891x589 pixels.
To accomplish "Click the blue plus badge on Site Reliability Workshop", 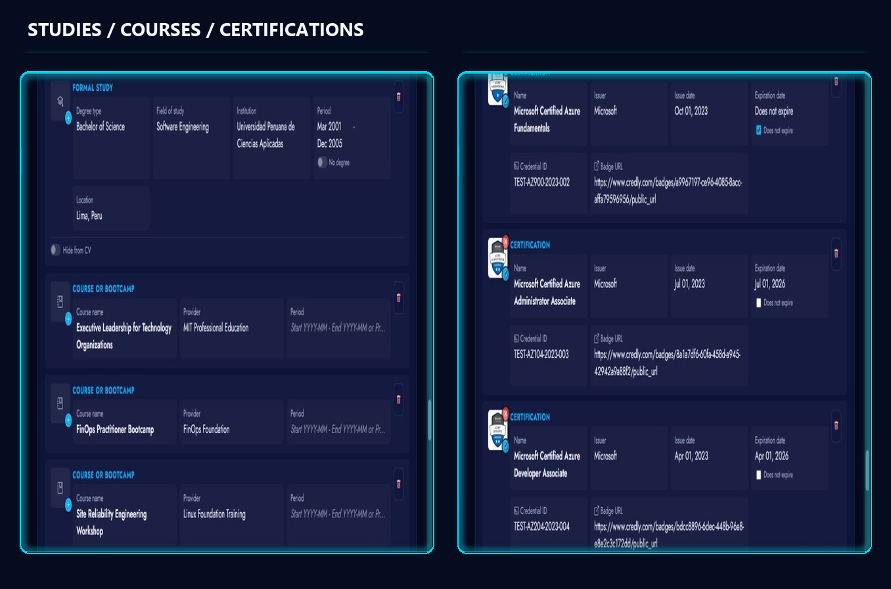I will pyautogui.click(x=68, y=505).
